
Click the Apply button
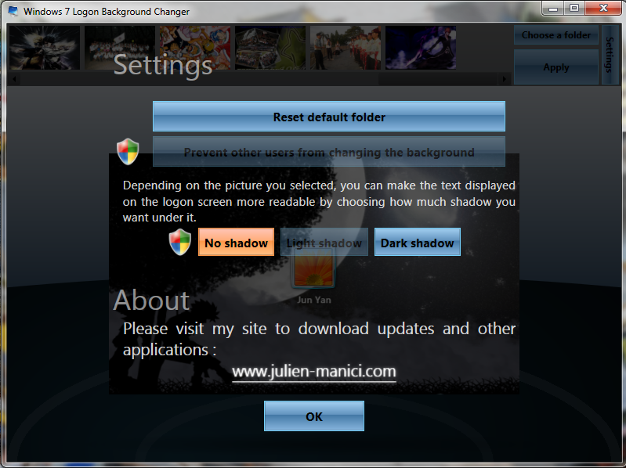coord(556,67)
